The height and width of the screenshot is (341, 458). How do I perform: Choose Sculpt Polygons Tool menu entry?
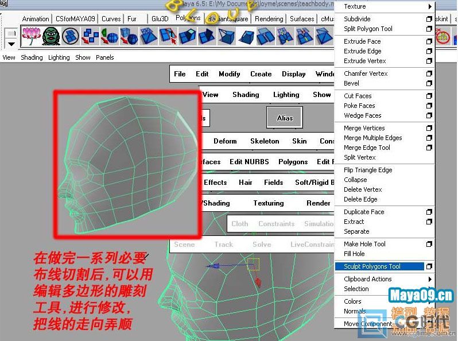tap(379, 266)
